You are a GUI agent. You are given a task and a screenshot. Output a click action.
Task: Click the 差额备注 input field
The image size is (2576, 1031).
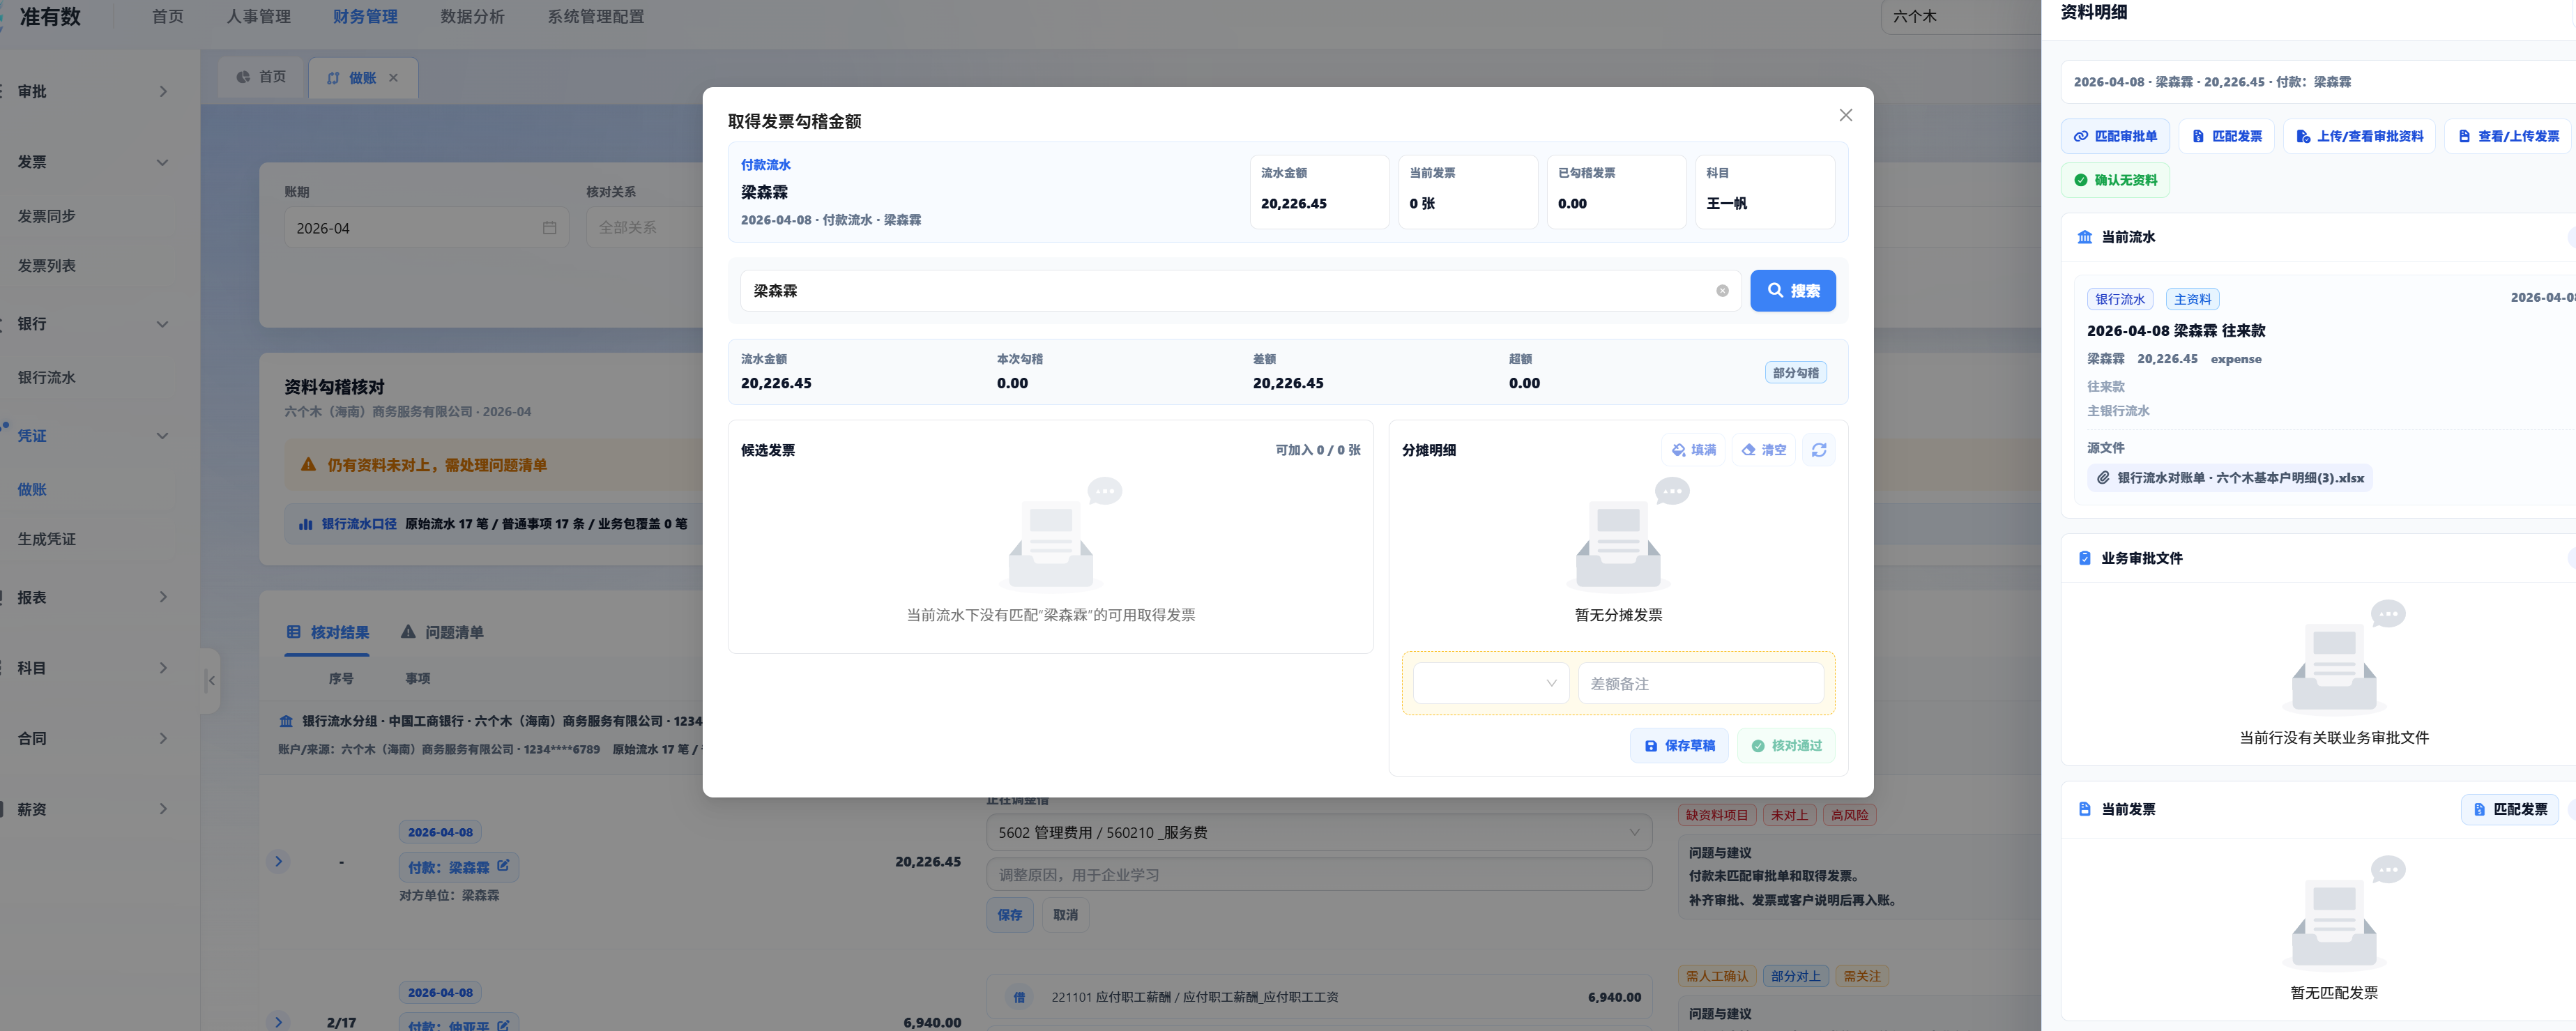coord(1700,684)
